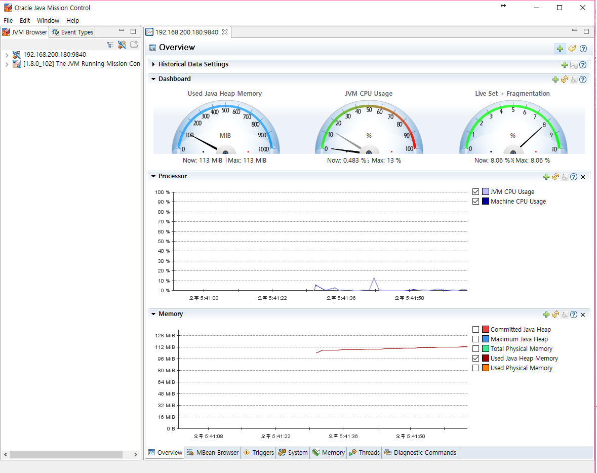Click the Dashboard accessibility mode icon
This screenshot has height=473, width=597.
[574, 79]
